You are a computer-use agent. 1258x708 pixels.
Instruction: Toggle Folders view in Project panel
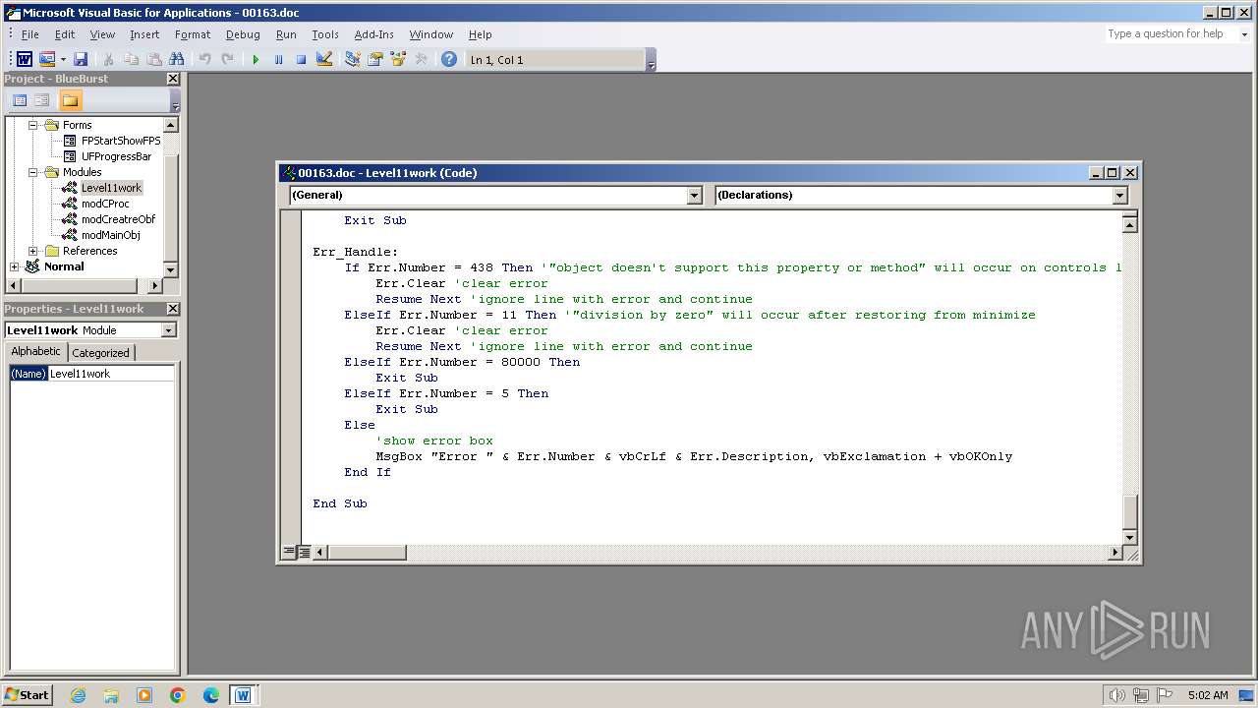tap(70, 100)
